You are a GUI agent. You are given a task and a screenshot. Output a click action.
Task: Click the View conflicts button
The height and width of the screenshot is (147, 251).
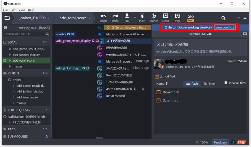pos(225,27)
